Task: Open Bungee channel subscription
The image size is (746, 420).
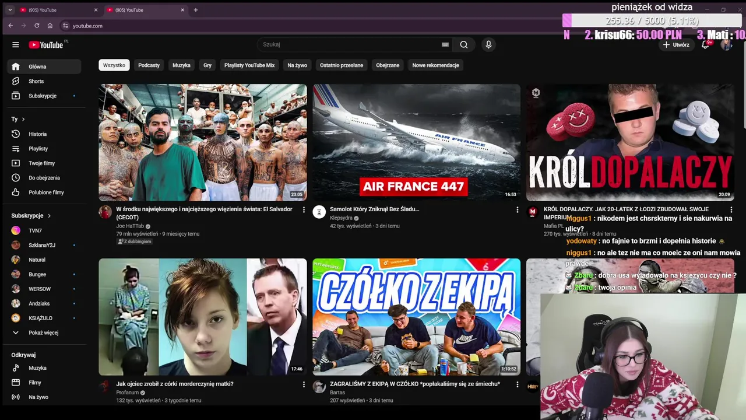Action: pyautogui.click(x=44, y=274)
